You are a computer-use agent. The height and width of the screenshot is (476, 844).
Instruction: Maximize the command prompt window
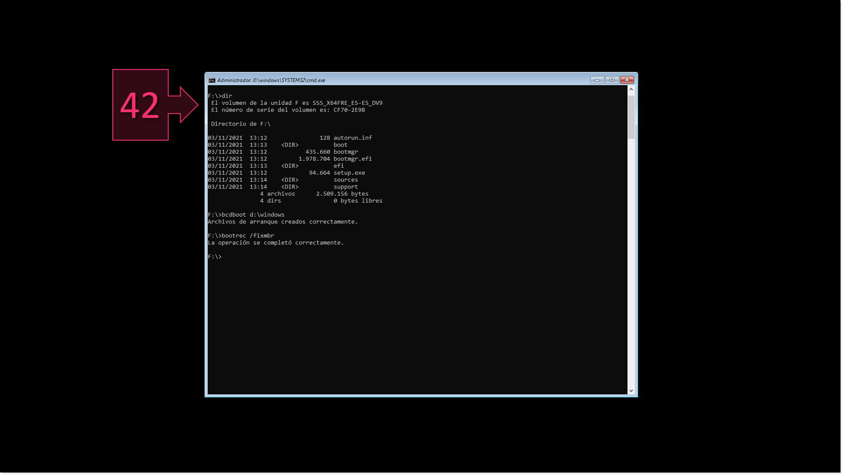point(612,80)
